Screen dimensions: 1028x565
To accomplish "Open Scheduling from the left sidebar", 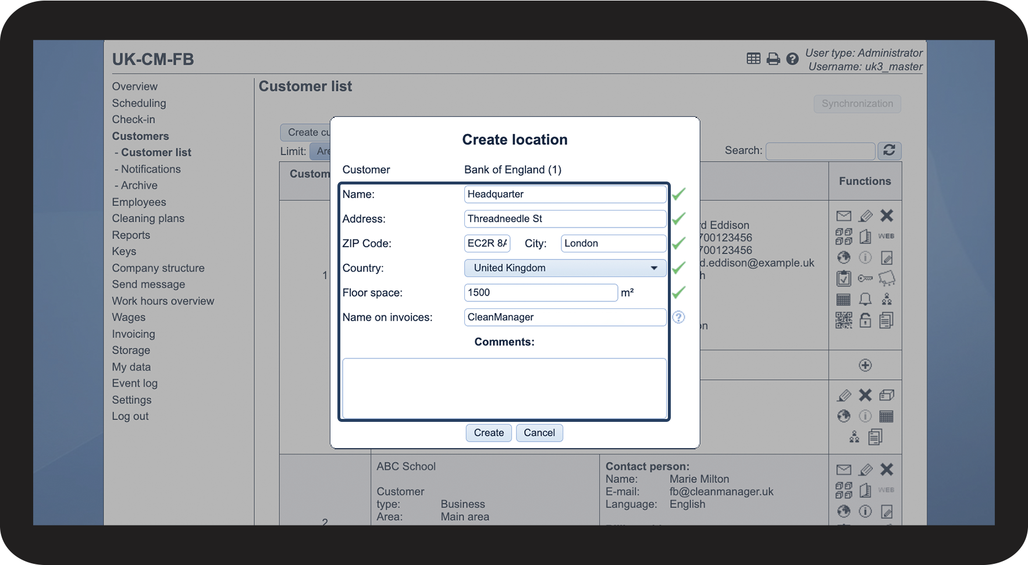I will coord(139,103).
